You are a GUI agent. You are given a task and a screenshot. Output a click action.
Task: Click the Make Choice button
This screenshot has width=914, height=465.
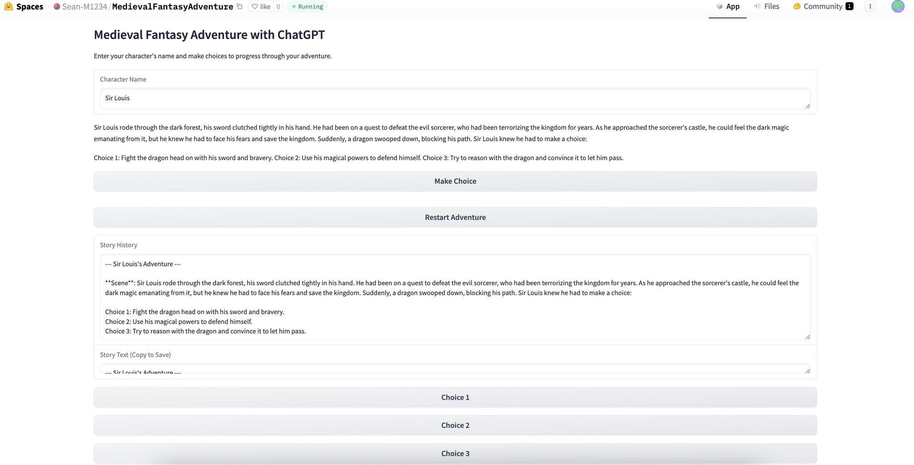point(455,181)
